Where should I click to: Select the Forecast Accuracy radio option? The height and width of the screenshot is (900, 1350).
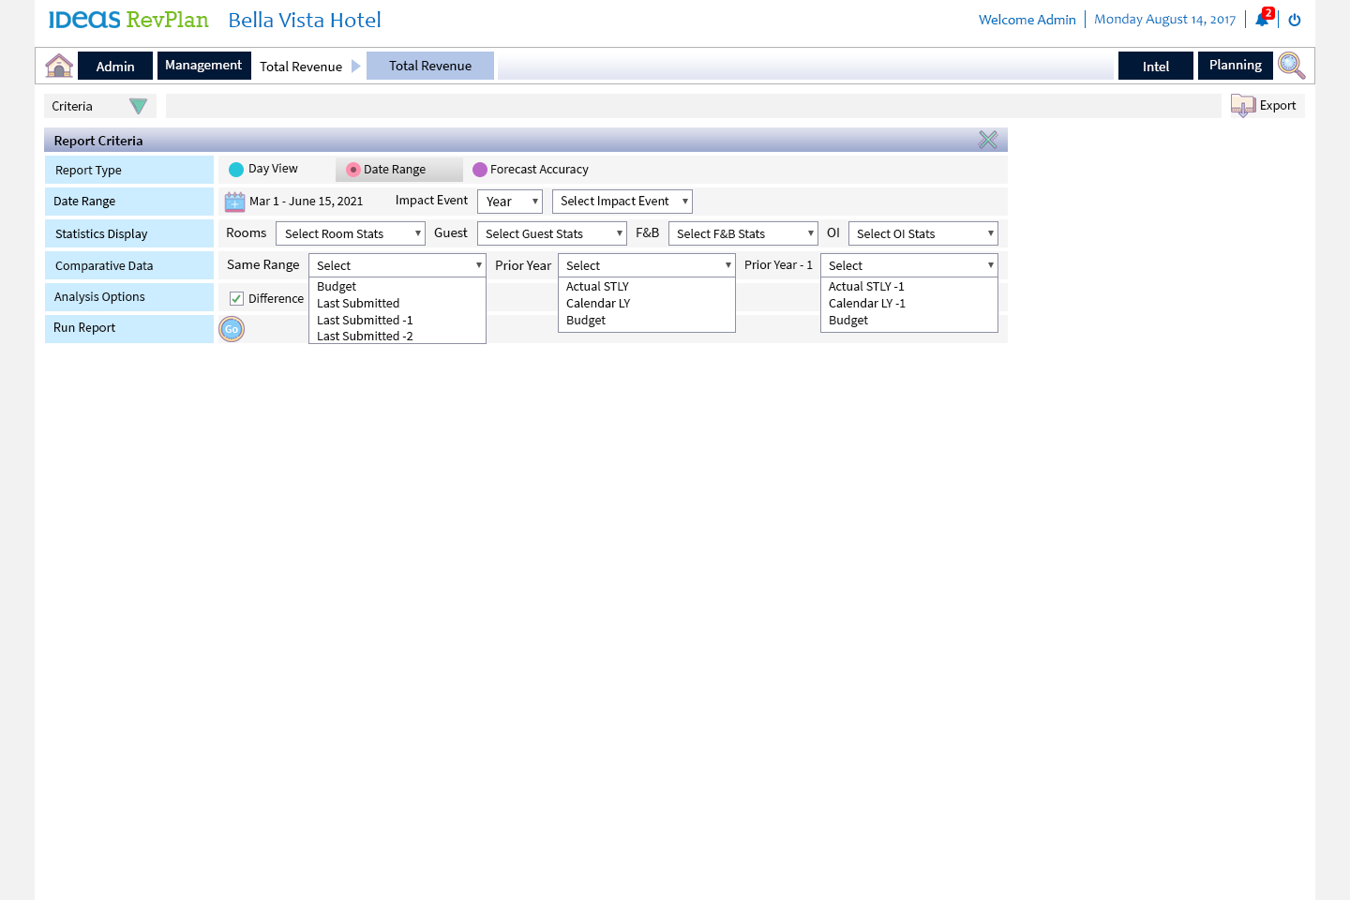[480, 170]
